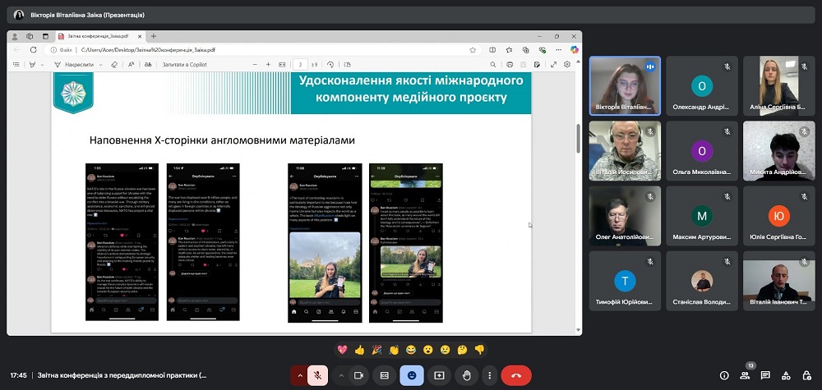Click the PDF page number field
This screenshot has width=822, height=390.
point(302,64)
